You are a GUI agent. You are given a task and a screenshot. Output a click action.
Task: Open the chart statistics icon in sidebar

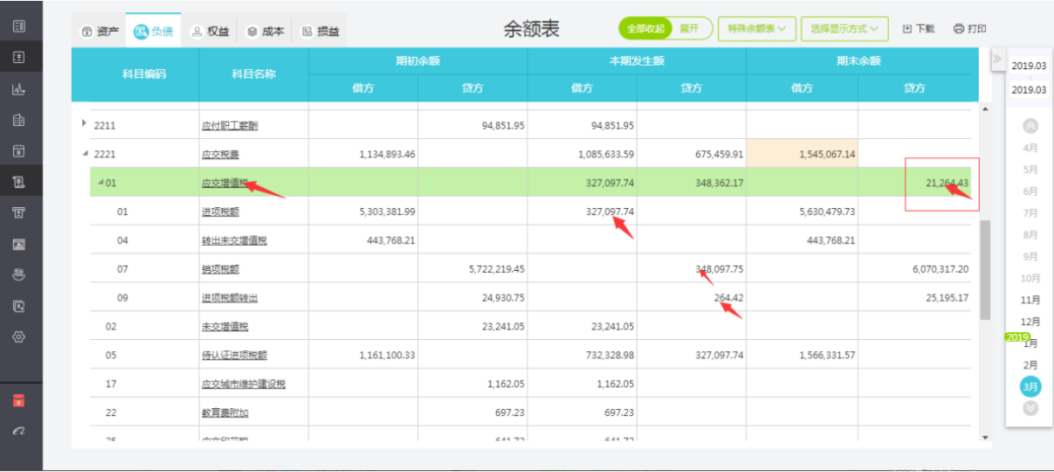point(19,89)
